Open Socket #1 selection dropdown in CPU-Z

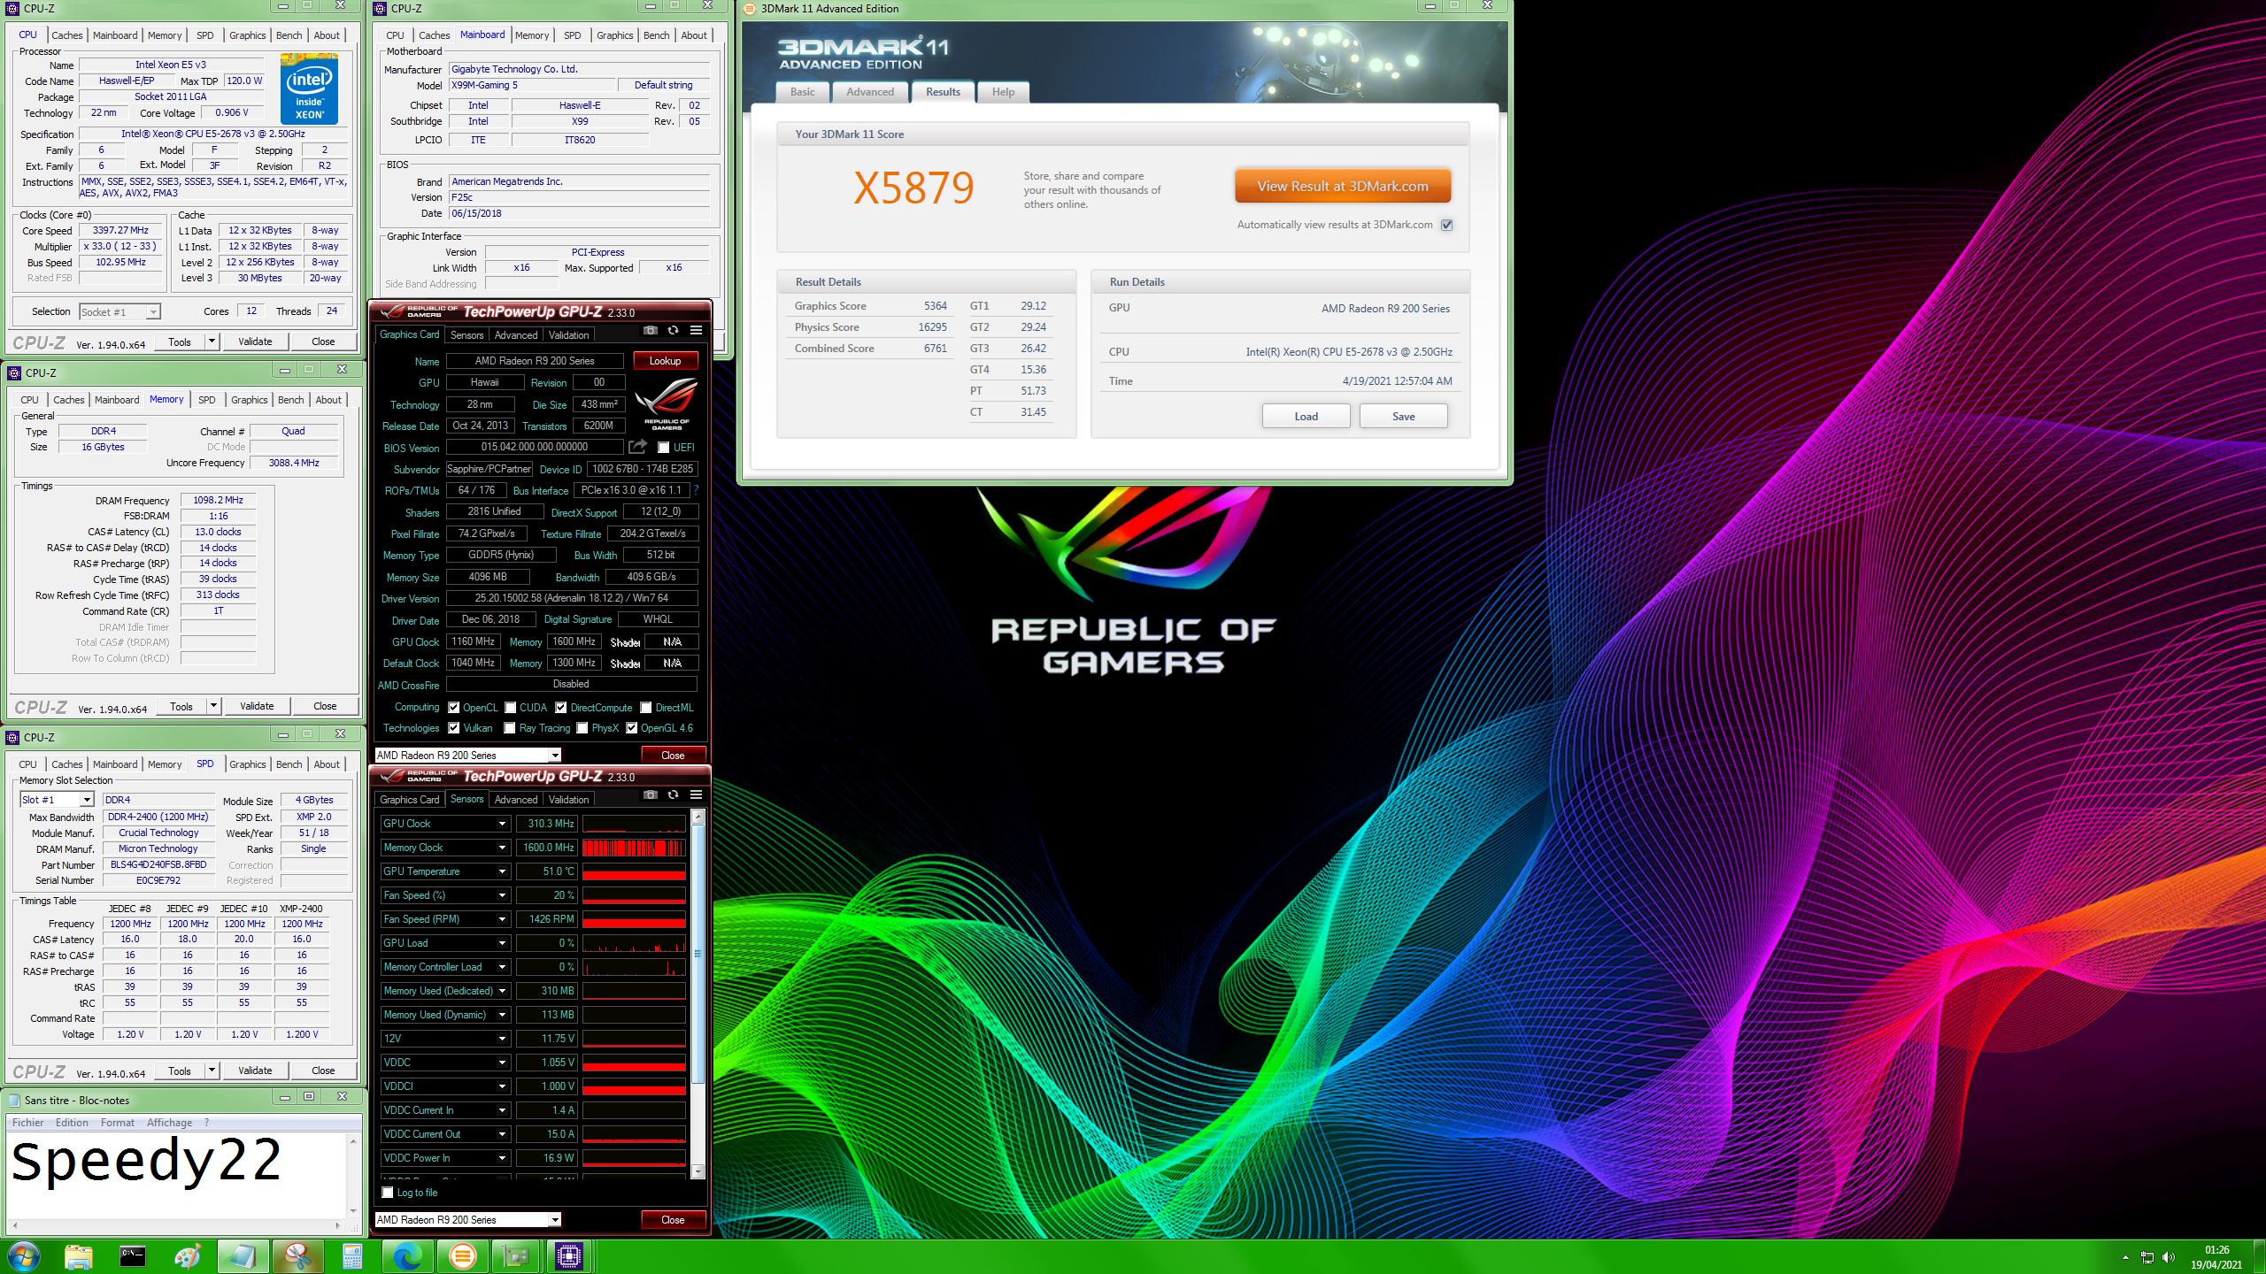[x=119, y=311]
